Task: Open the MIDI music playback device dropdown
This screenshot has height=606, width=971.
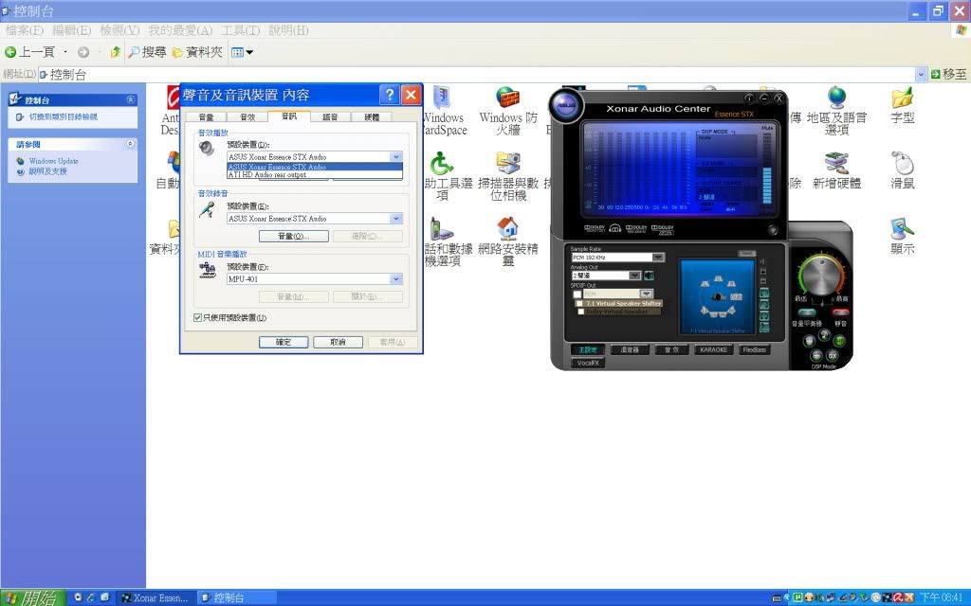Action: pyautogui.click(x=396, y=279)
